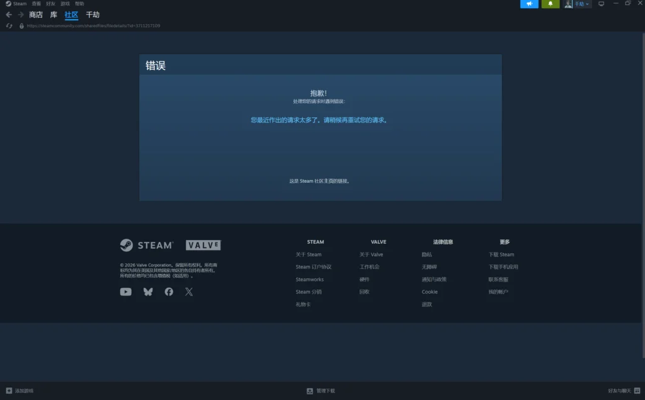Open Steamworks footer link

click(309, 280)
